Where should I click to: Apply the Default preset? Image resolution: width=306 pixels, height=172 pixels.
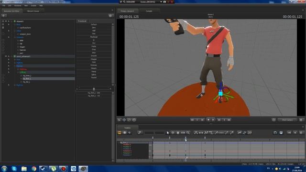[x=94, y=24]
